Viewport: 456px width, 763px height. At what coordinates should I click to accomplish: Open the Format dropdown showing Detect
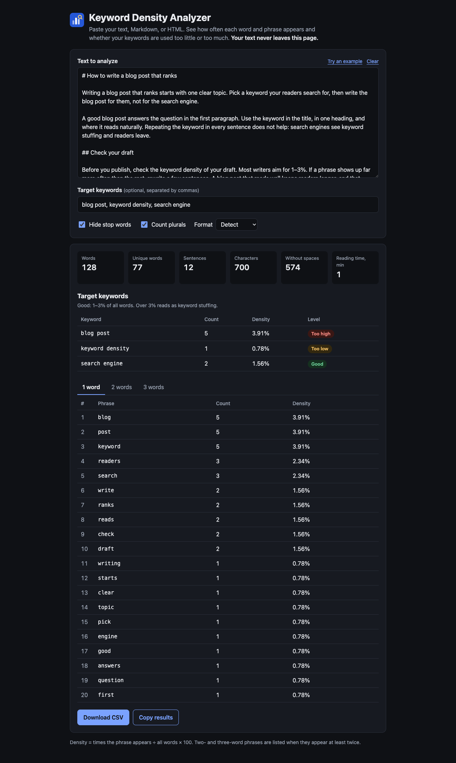click(237, 225)
